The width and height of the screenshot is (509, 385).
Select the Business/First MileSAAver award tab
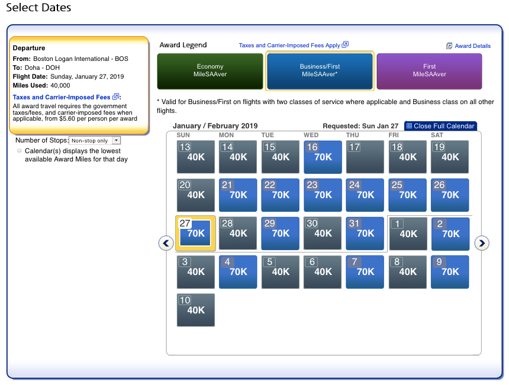point(320,71)
